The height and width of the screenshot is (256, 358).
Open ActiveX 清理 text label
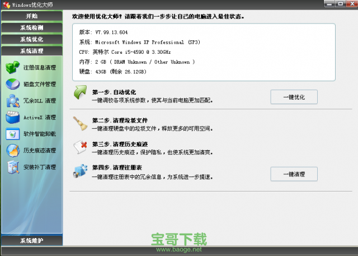tap(40, 117)
